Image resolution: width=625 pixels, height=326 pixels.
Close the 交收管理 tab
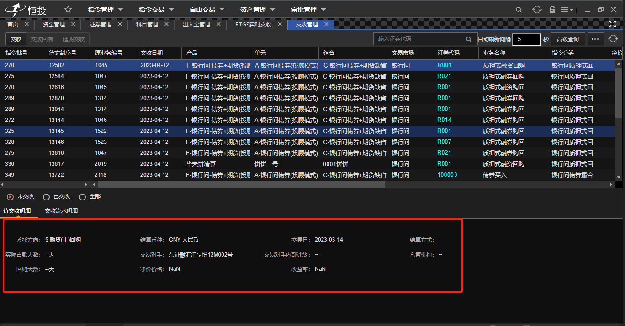[326, 24]
